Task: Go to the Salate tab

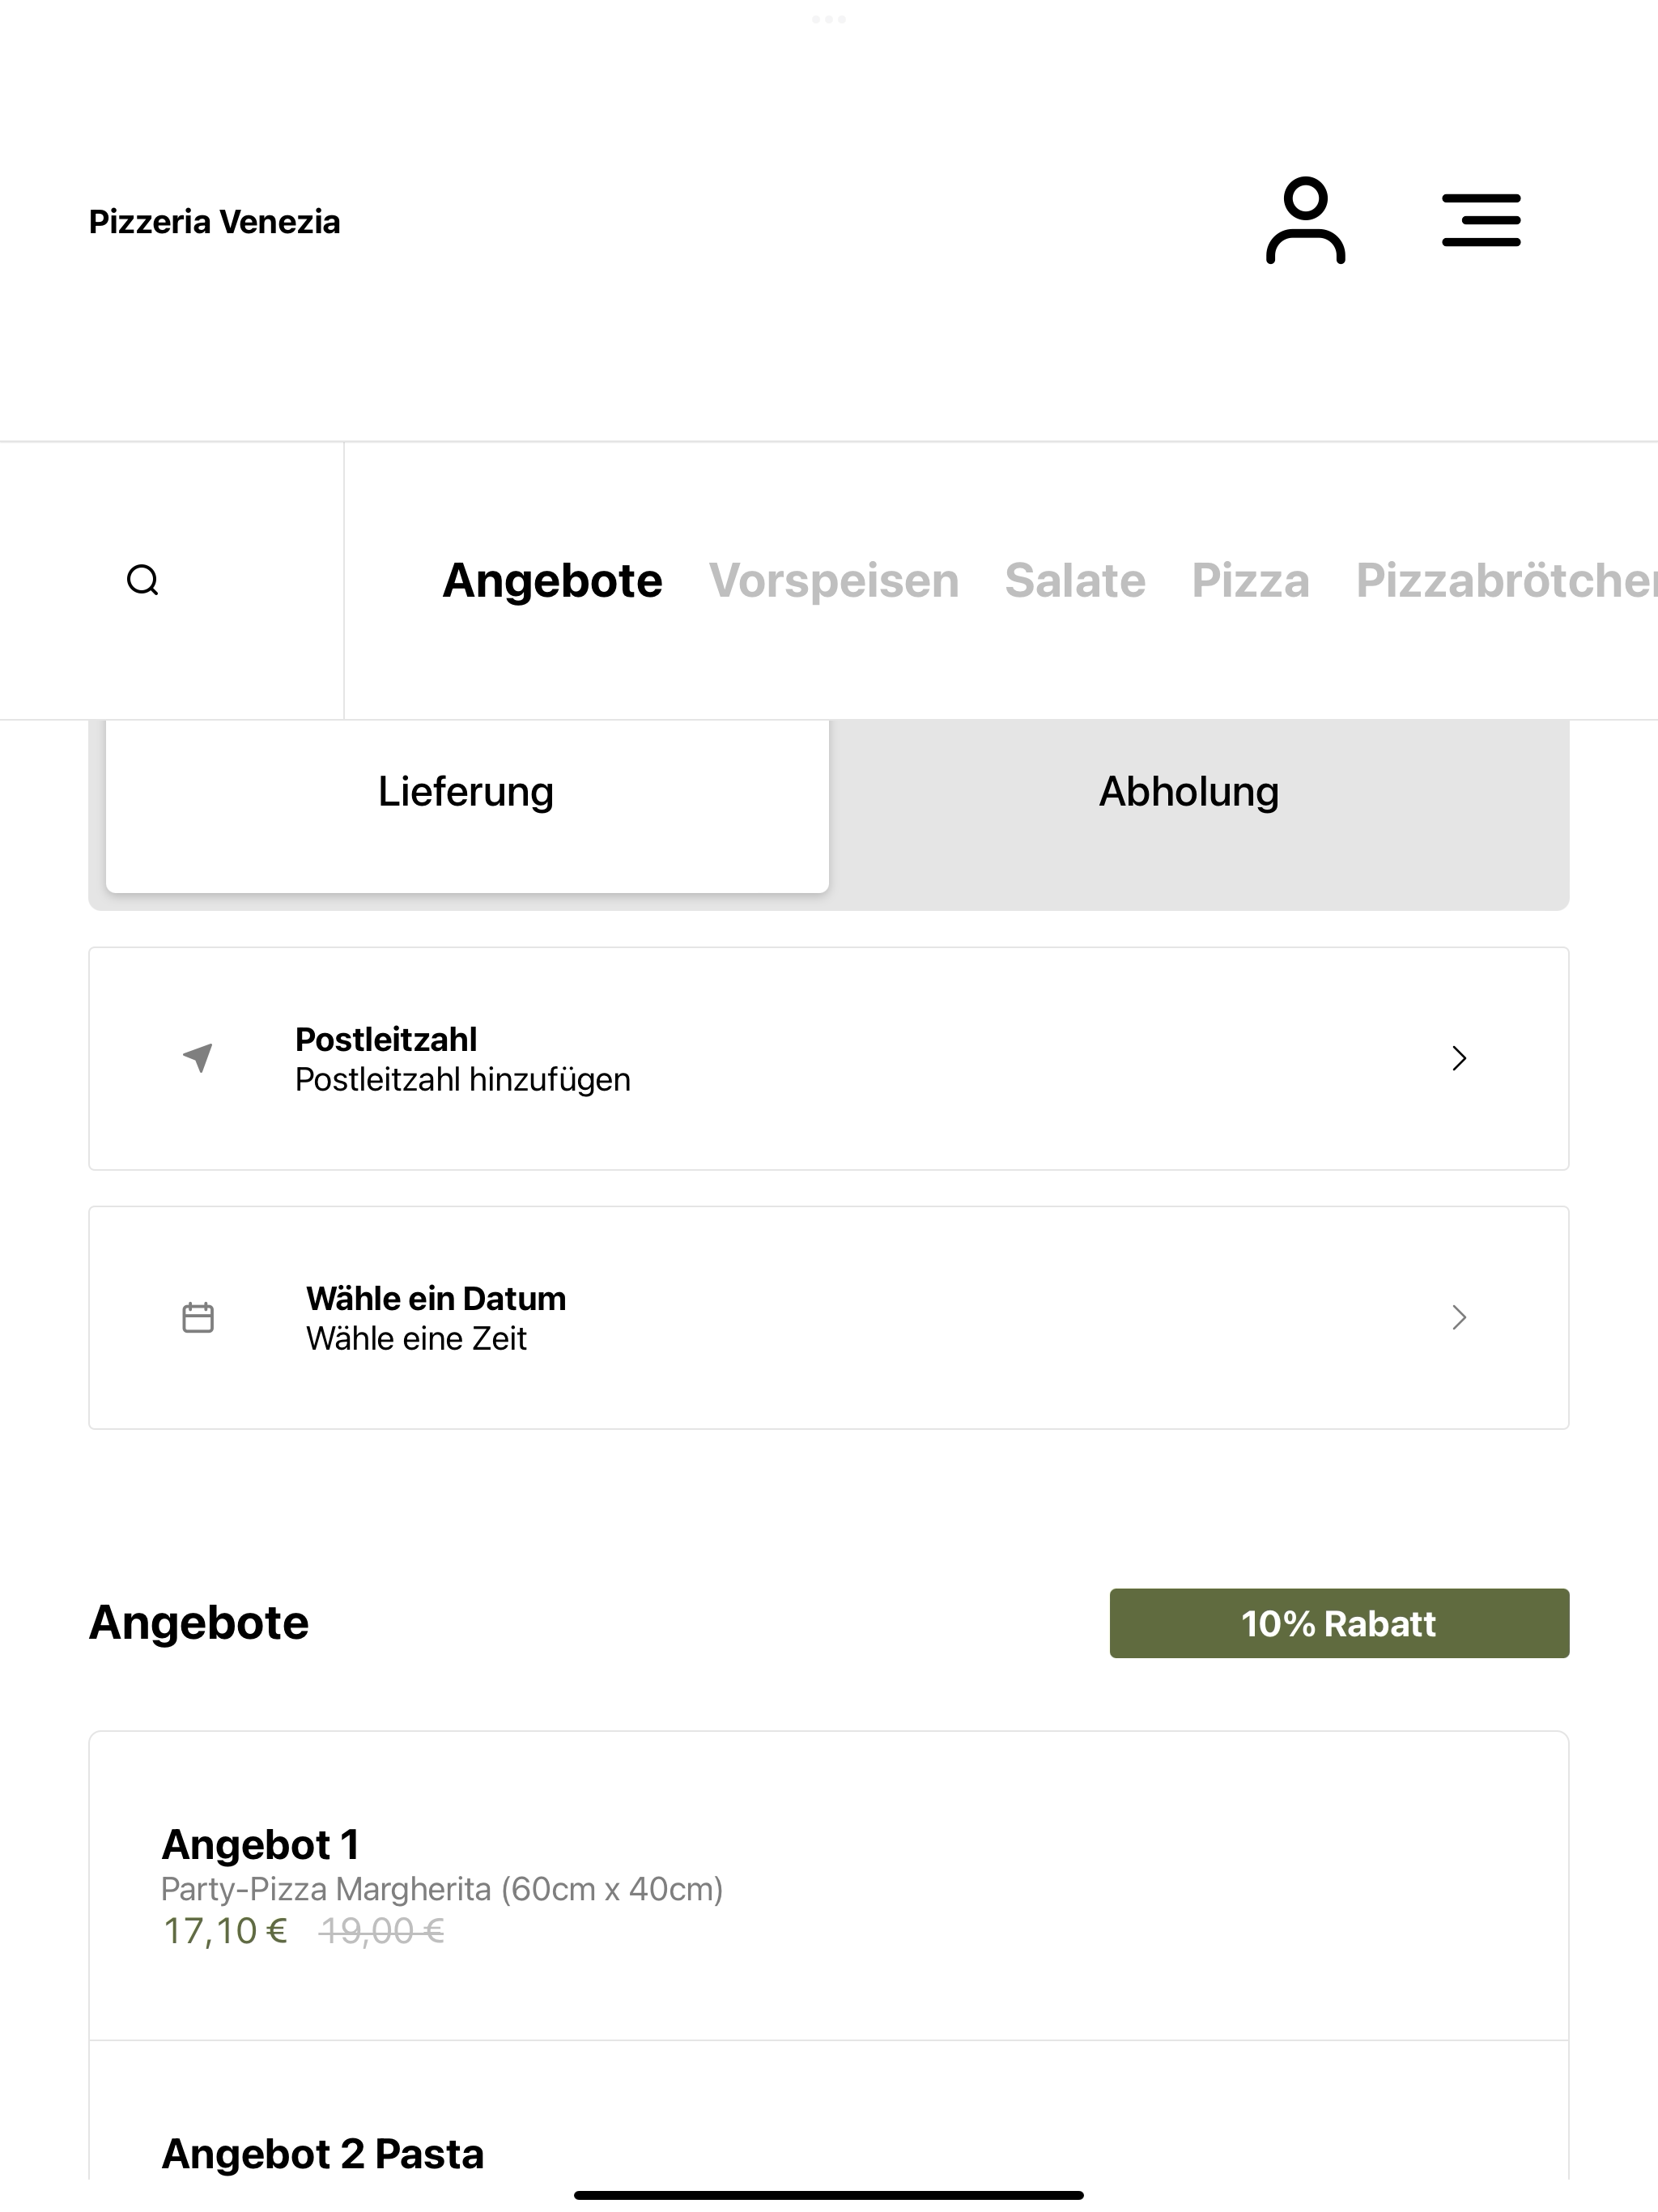Action: click(1075, 580)
